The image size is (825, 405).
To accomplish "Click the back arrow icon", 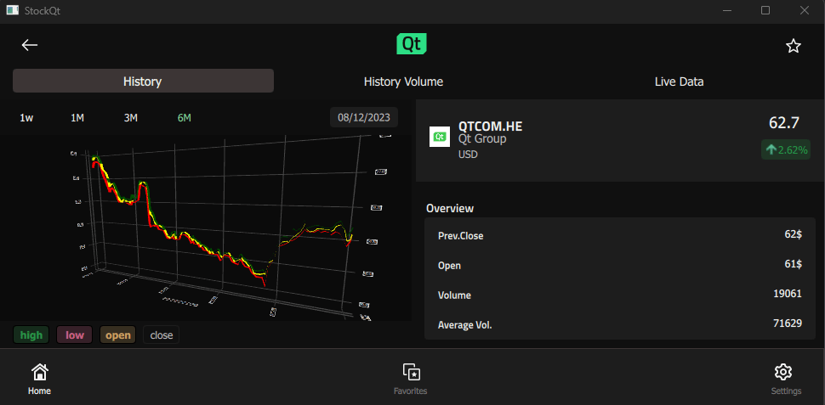I will point(30,45).
